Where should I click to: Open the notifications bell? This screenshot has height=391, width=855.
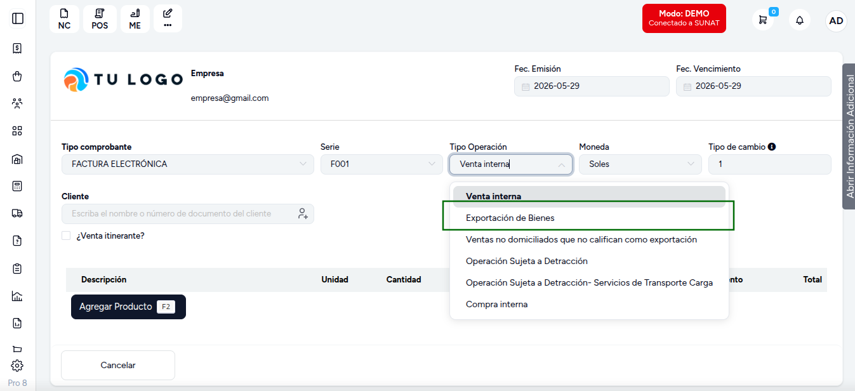800,20
